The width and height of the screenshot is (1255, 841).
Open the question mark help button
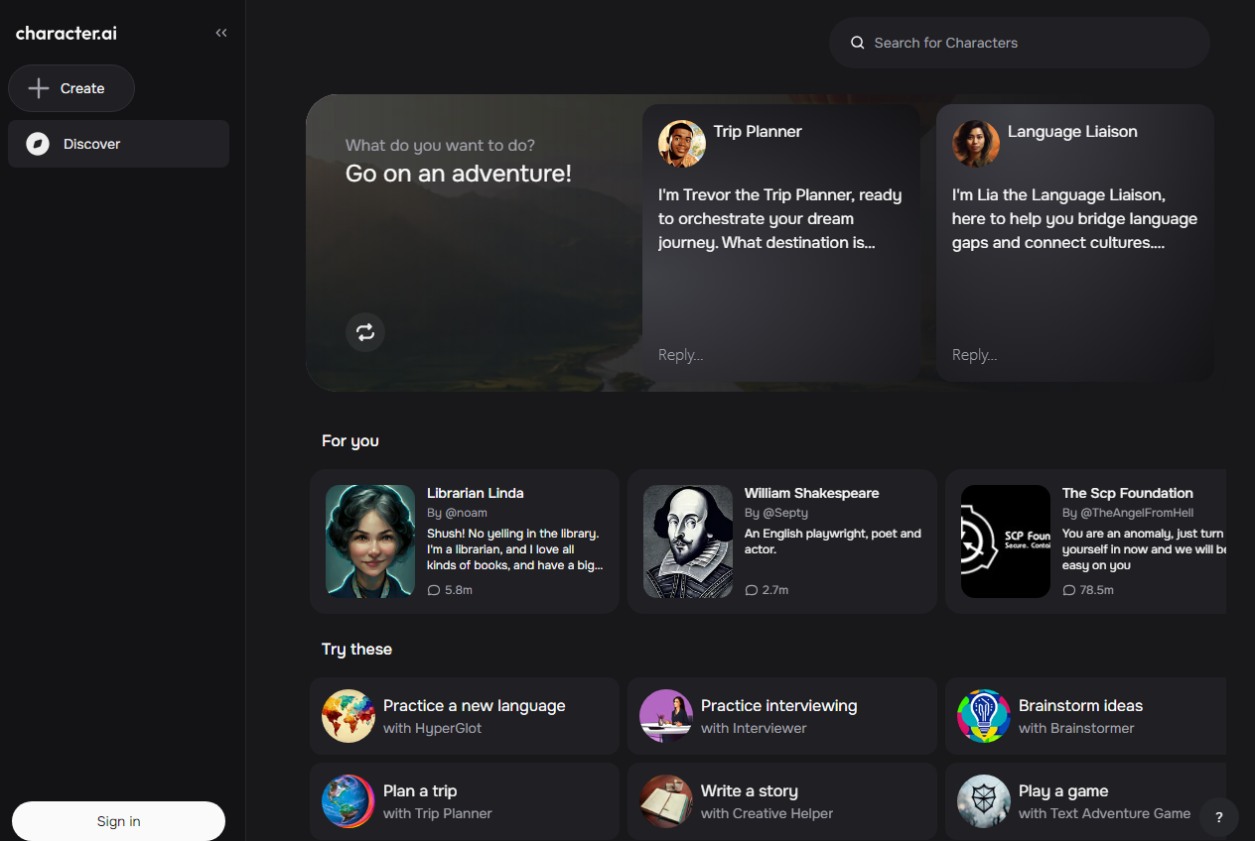[x=1219, y=817]
